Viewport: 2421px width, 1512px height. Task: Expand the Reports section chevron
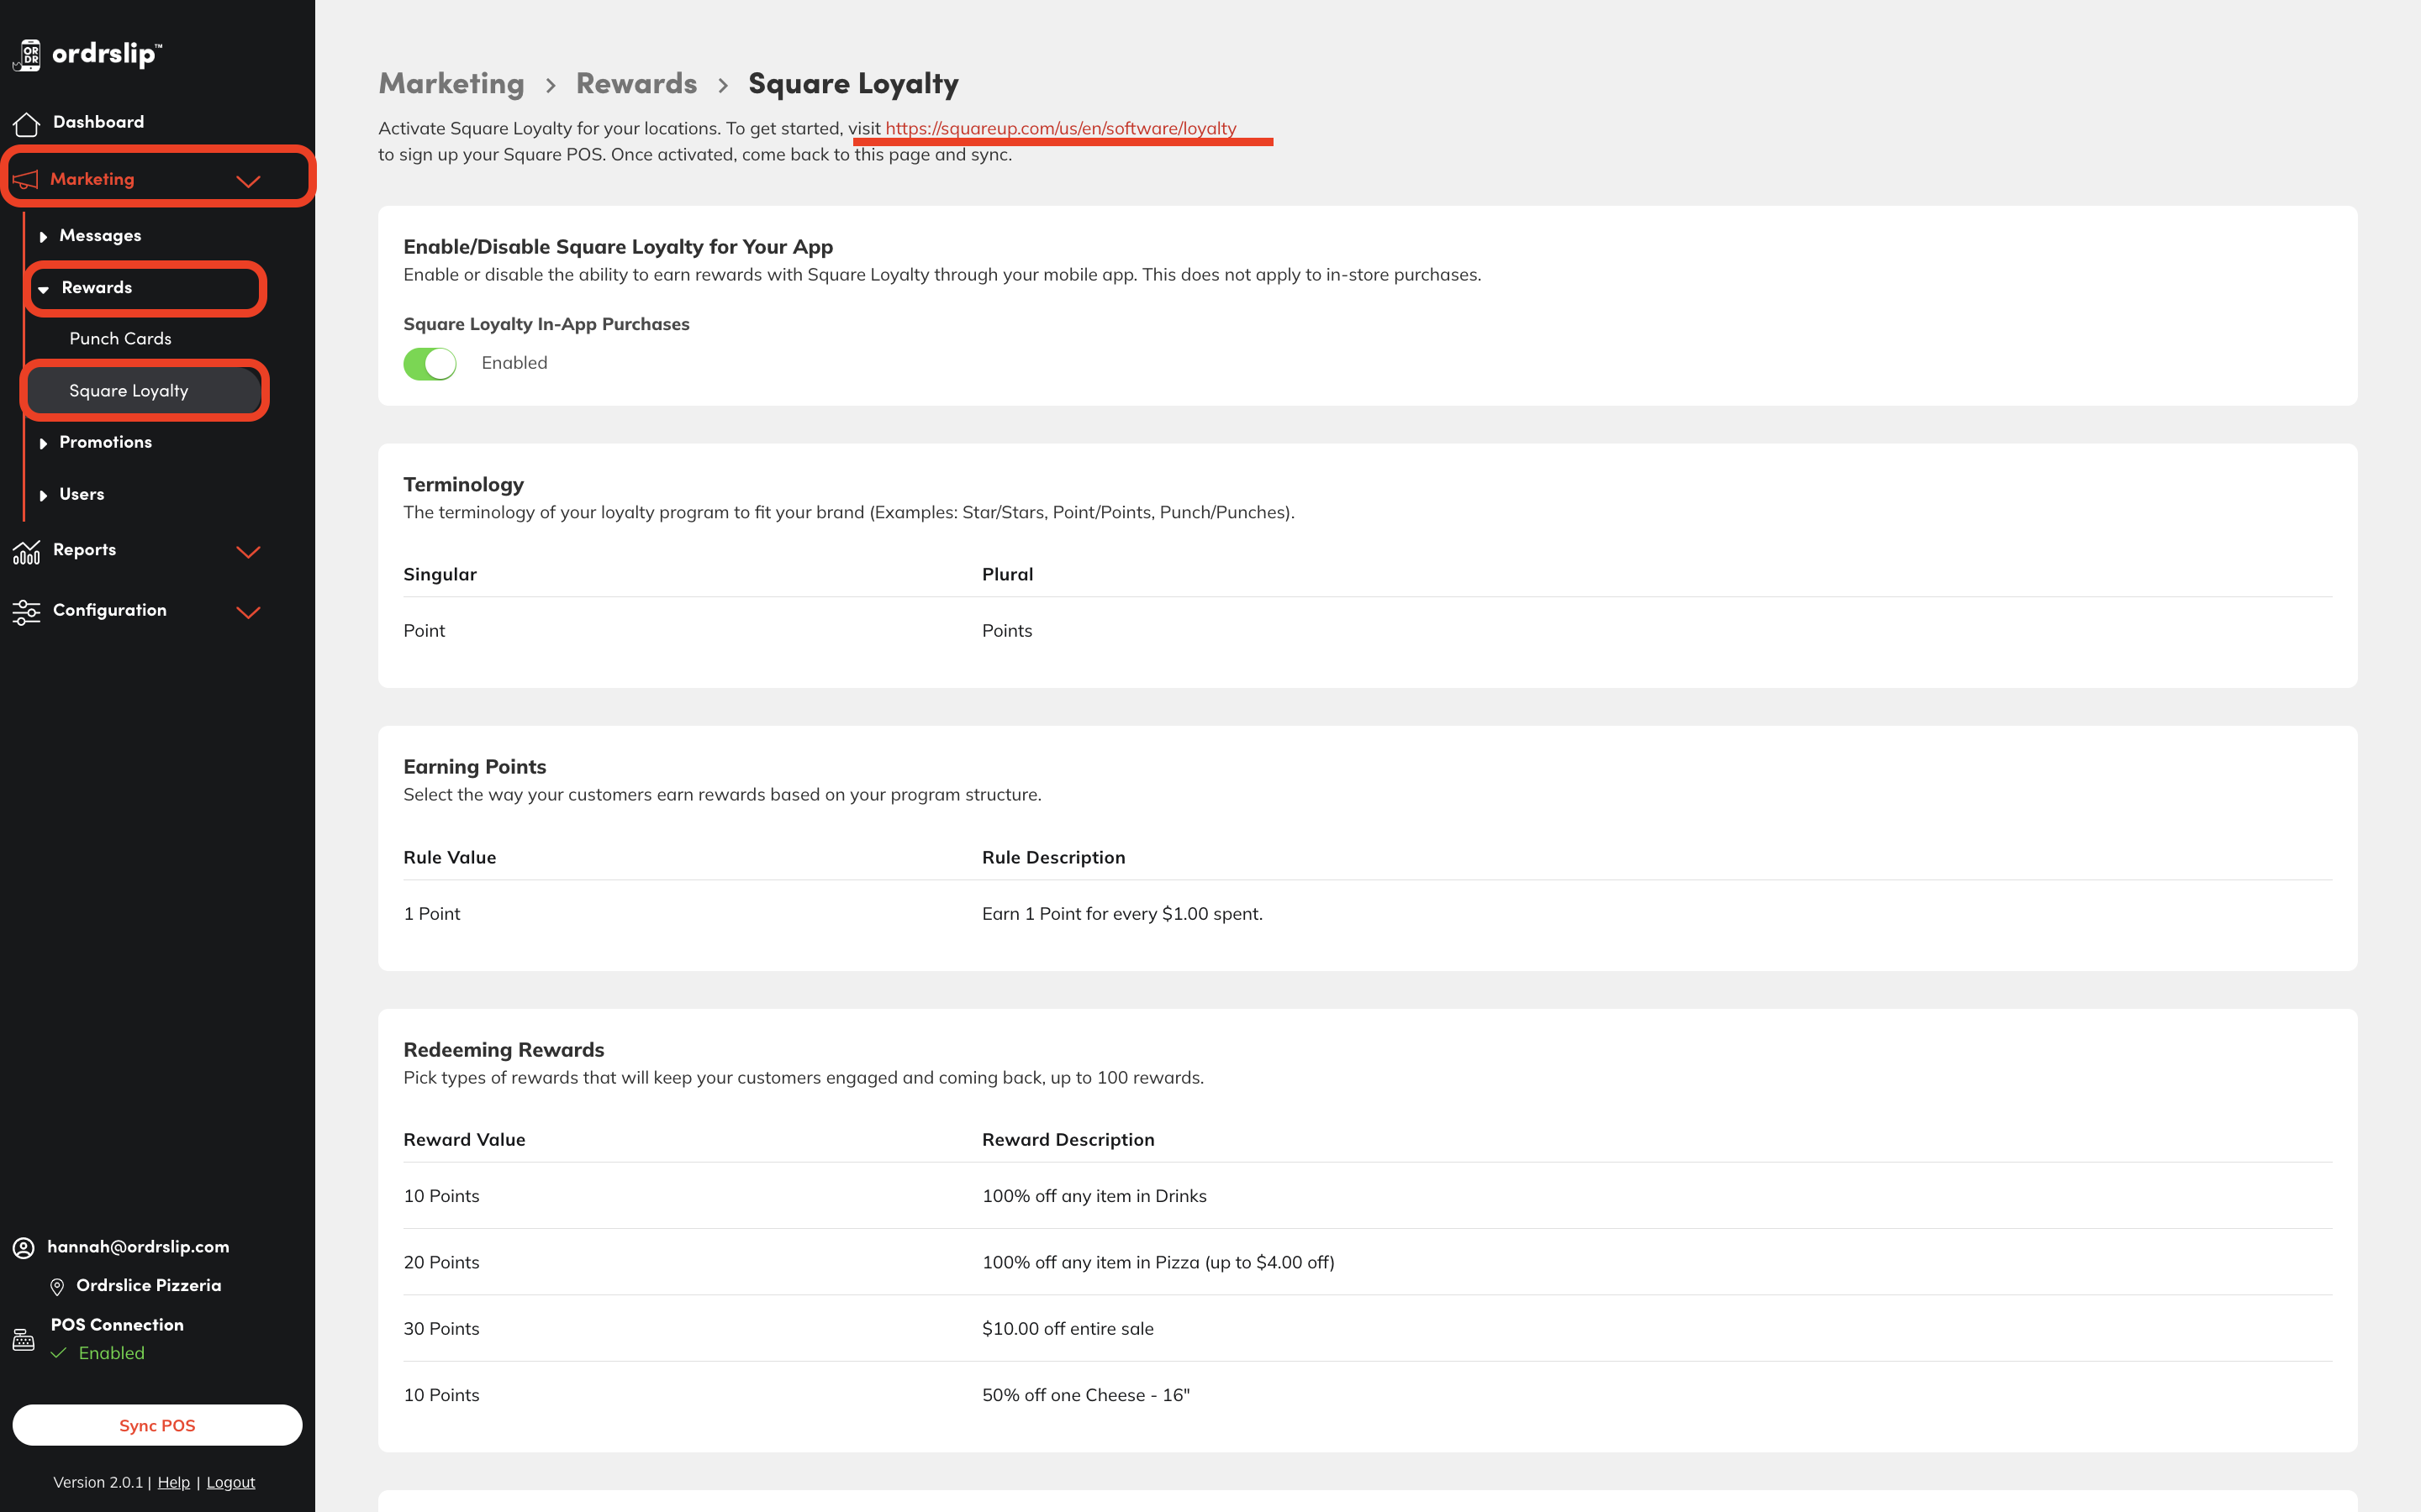point(248,552)
